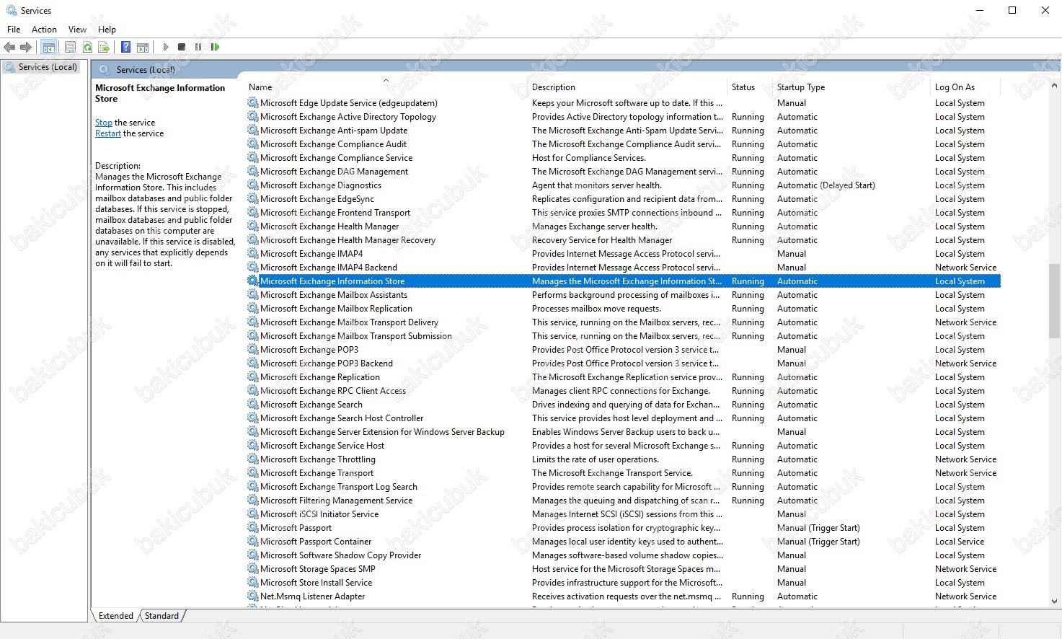The height and width of the screenshot is (639, 1062).
Task: Click the gear icon of Microsoft Exchange Replication
Action: (x=253, y=377)
